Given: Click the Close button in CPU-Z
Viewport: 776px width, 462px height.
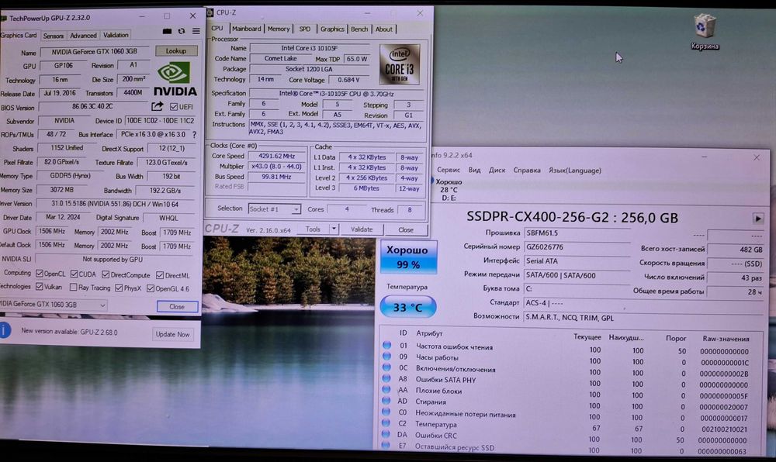Looking at the screenshot, I should pyautogui.click(x=406, y=229).
